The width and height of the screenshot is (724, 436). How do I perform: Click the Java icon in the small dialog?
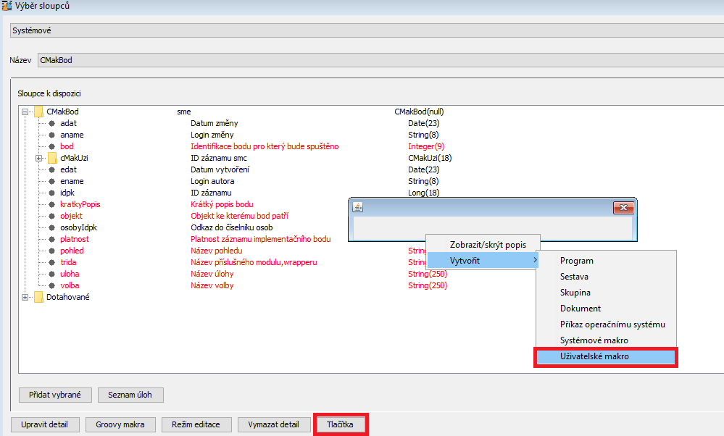pos(357,208)
